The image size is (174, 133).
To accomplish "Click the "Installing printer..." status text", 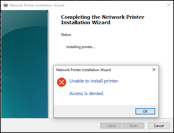I will (80, 47).
